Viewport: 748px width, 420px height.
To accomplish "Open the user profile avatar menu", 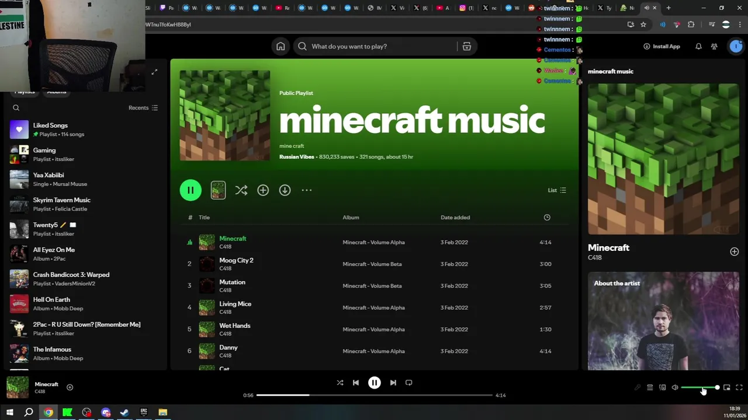I will pyautogui.click(x=735, y=46).
